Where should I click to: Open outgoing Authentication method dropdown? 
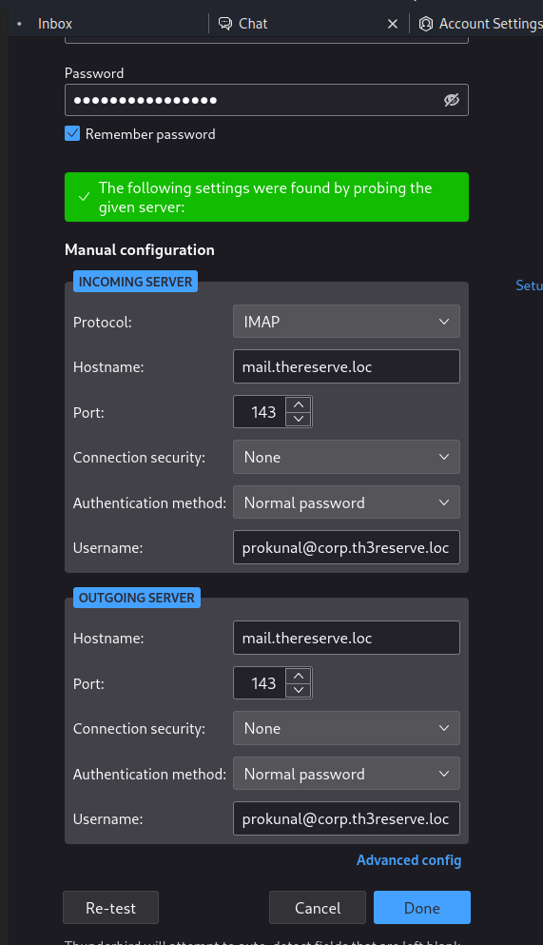pyautogui.click(x=346, y=774)
